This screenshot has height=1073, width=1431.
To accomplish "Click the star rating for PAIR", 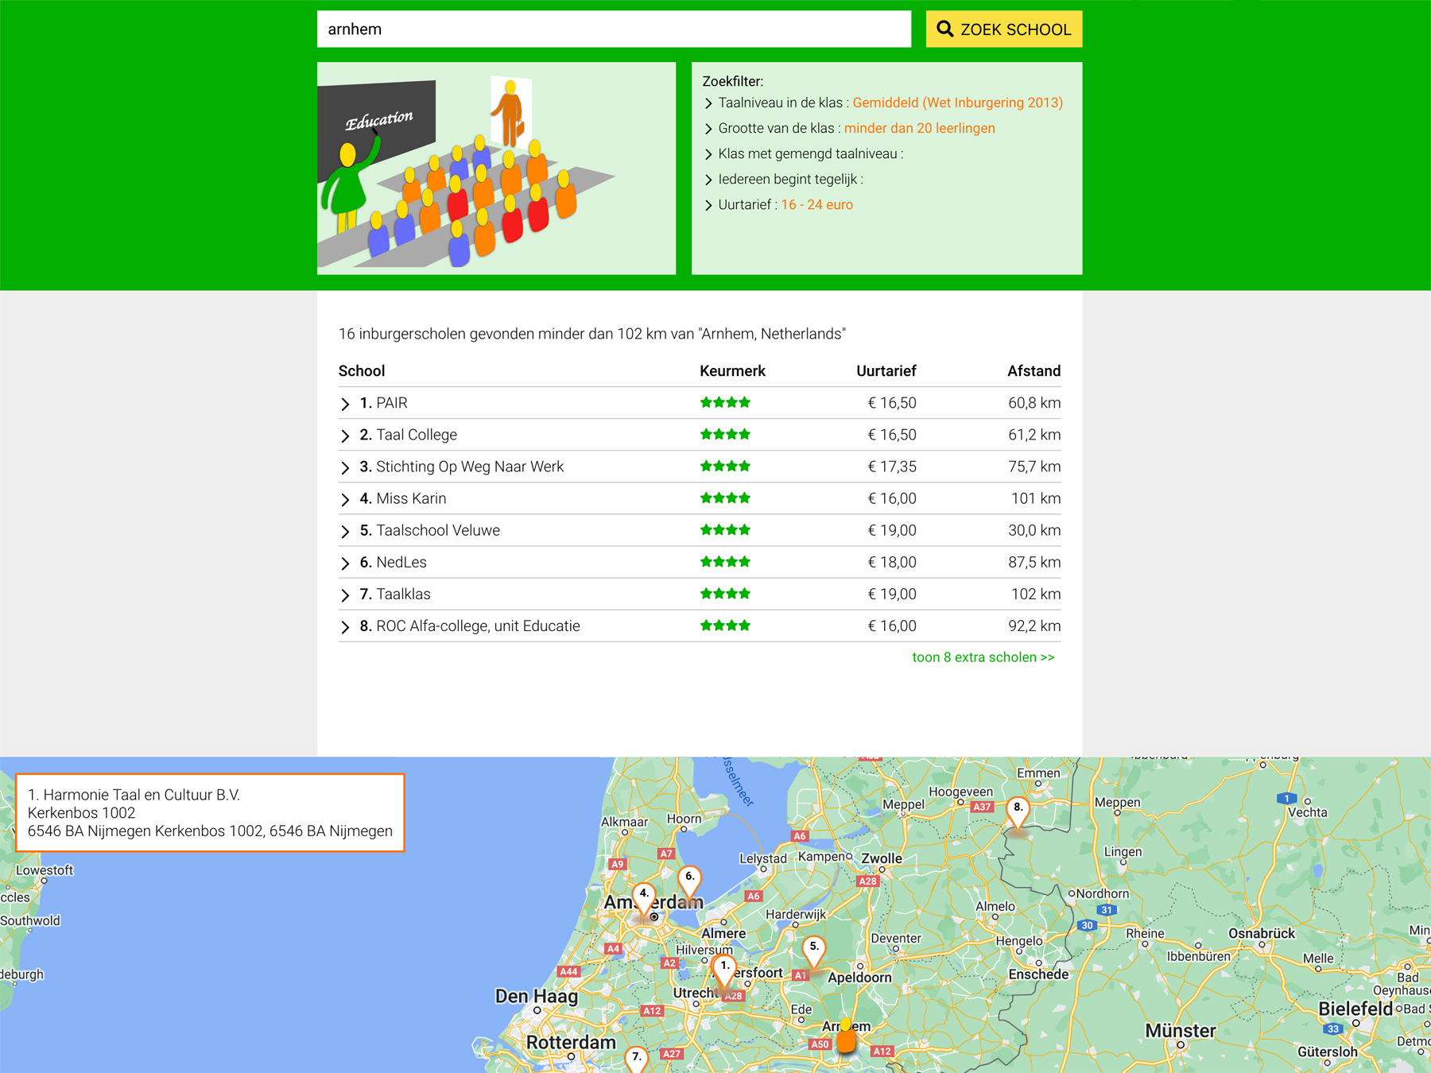I will tap(725, 402).
